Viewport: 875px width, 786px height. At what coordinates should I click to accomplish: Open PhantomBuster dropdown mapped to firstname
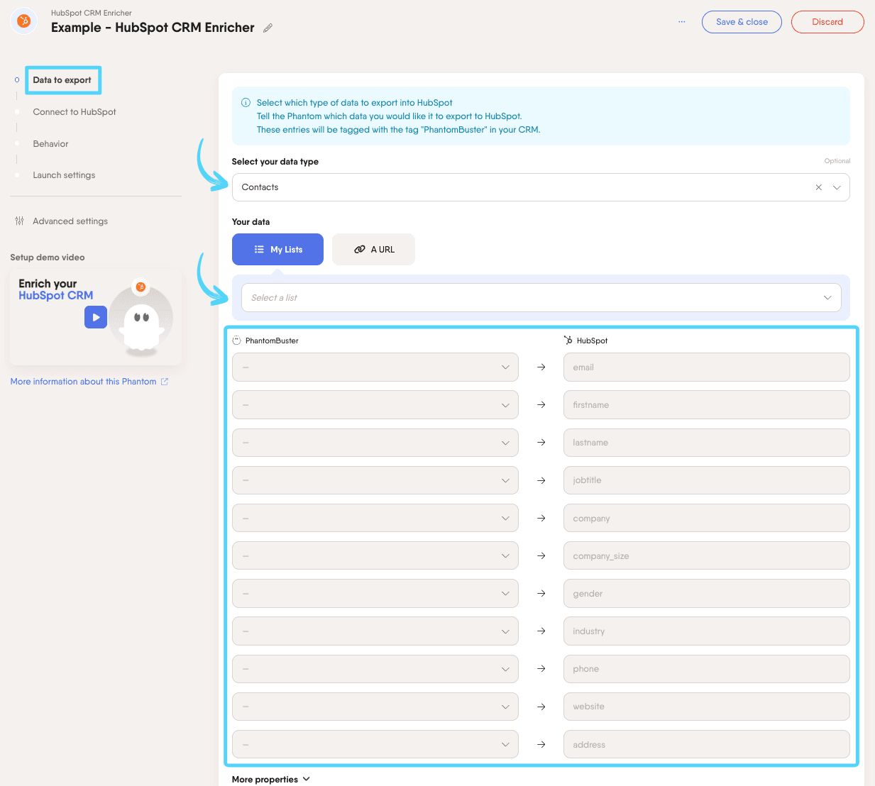coord(375,405)
